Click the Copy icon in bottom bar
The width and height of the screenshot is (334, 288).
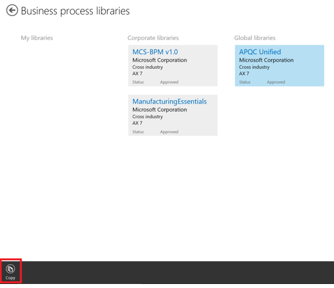coord(10,269)
